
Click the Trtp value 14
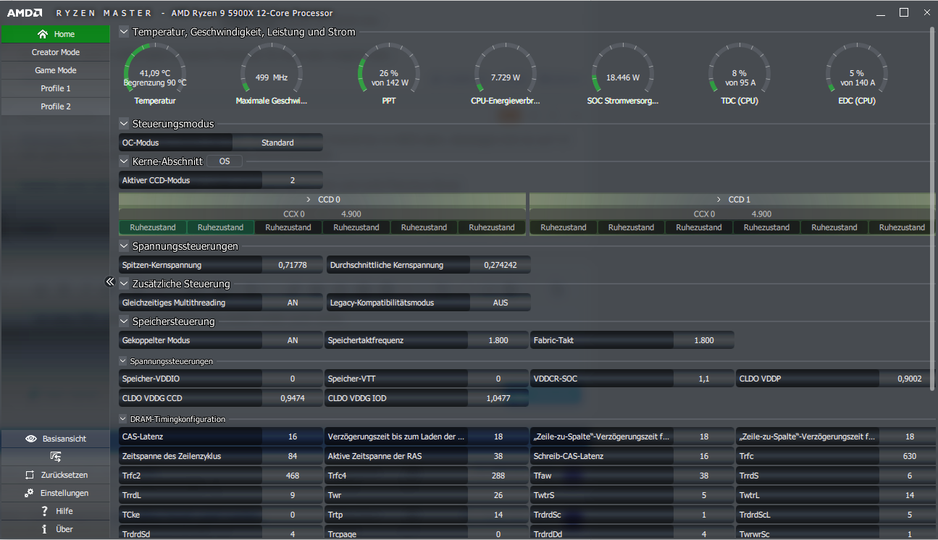(498, 515)
